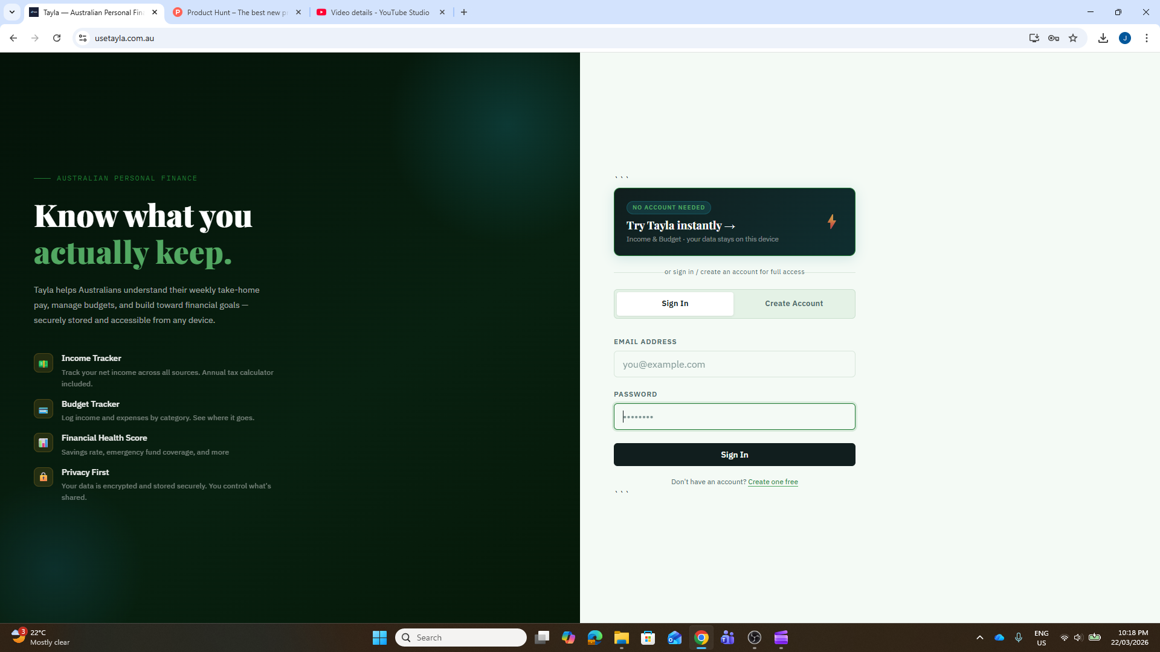Select the Create Account tab
This screenshot has height=652, width=1160.
[794, 304]
